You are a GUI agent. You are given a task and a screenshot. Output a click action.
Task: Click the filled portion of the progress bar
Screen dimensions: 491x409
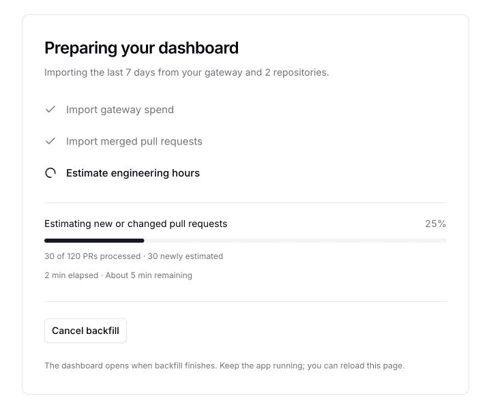click(x=94, y=241)
